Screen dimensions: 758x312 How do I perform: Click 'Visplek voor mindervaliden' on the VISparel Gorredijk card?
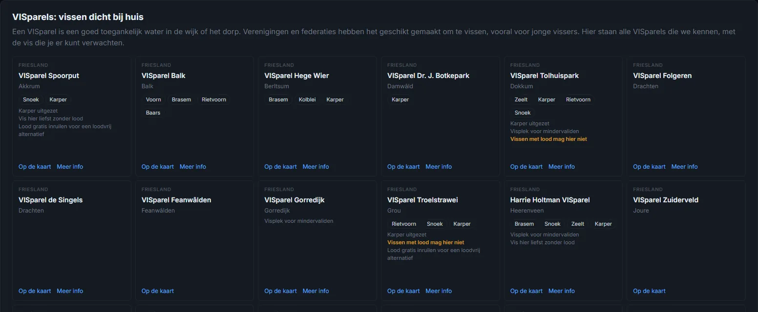(299, 221)
